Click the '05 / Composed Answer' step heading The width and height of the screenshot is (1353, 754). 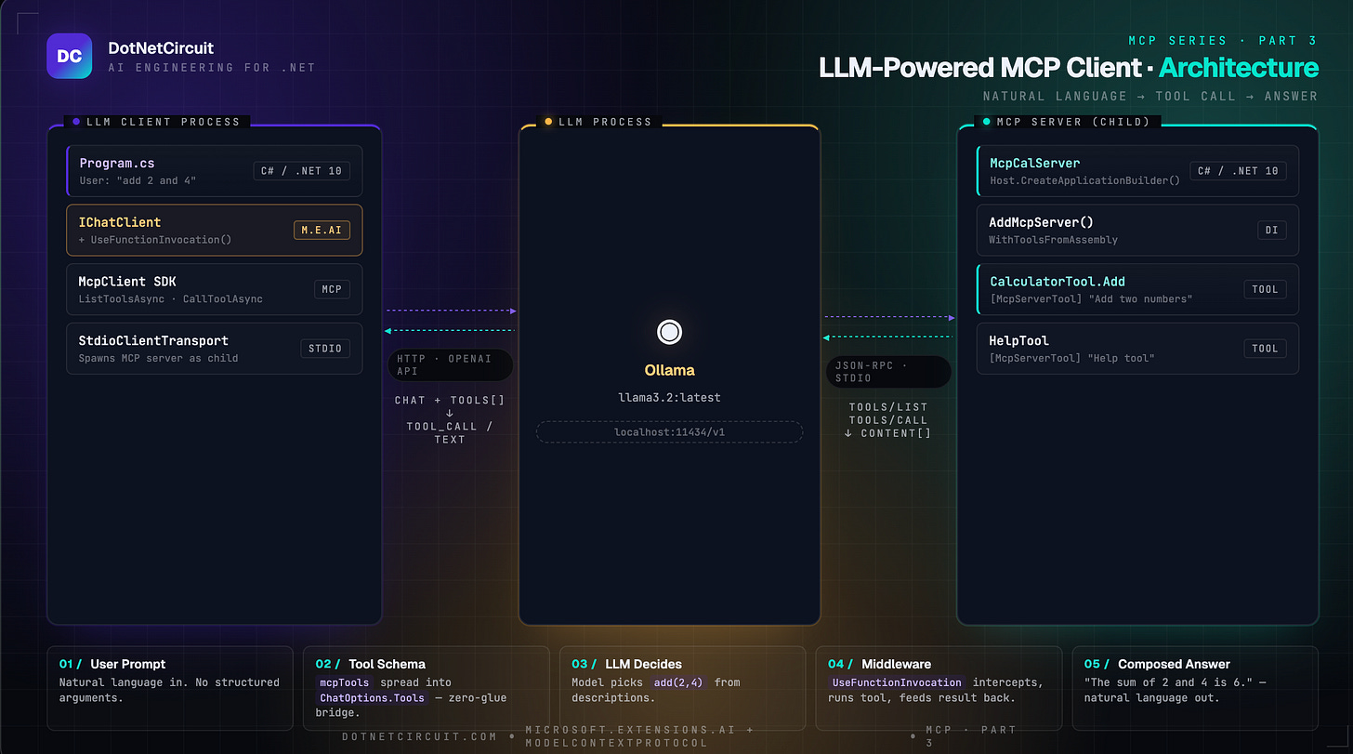[1157, 664]
